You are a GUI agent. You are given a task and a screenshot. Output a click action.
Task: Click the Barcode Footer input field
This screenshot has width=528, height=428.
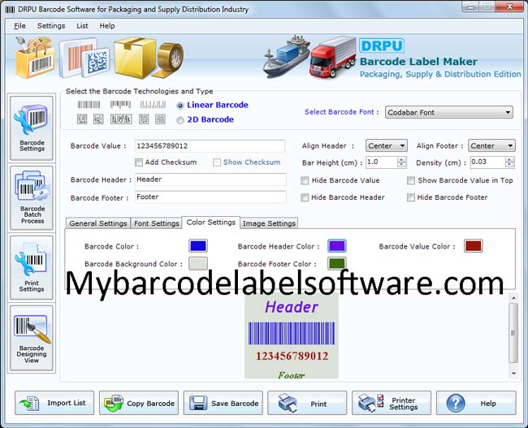pyautogui.click(x=210, y=197)
